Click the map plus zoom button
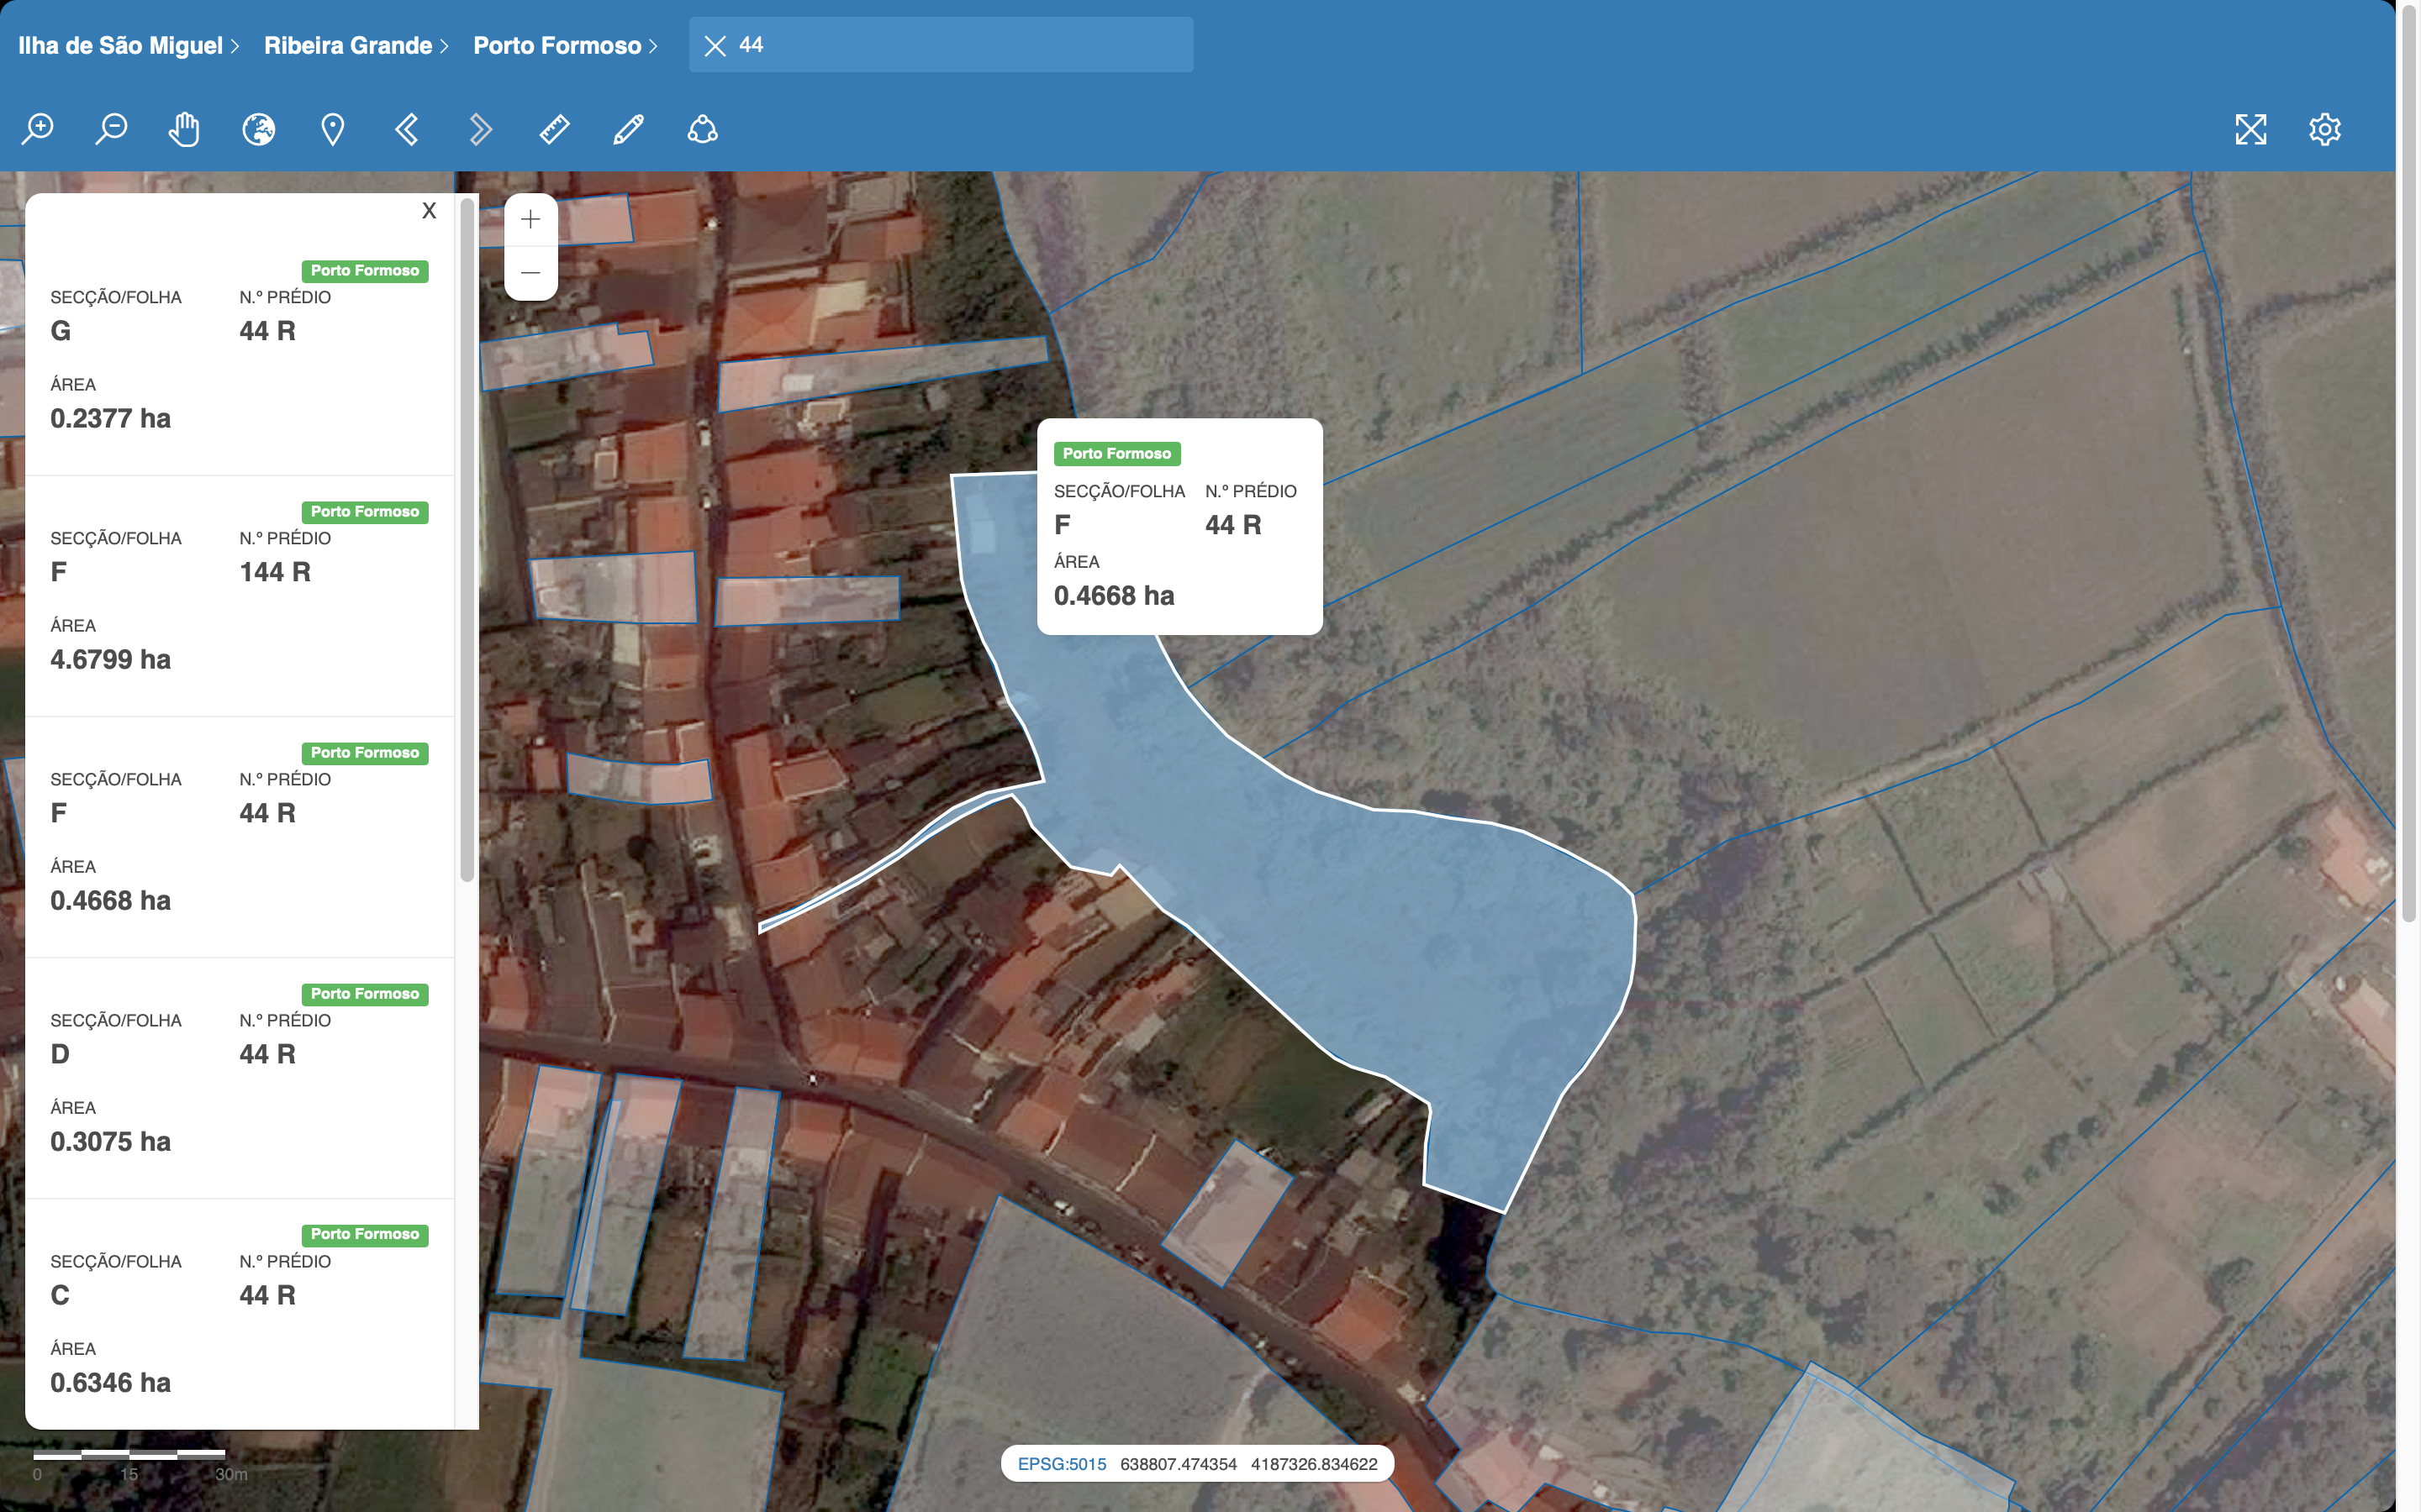The width and height of the screenshot is (2421, 1512). point(530,220)
